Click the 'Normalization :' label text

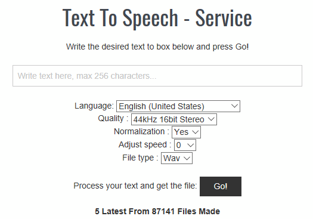click(141, 131)
